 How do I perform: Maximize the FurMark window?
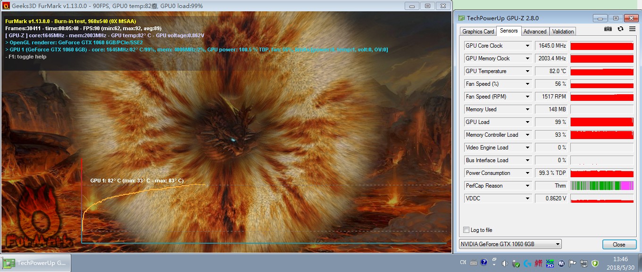click(427, 6)
